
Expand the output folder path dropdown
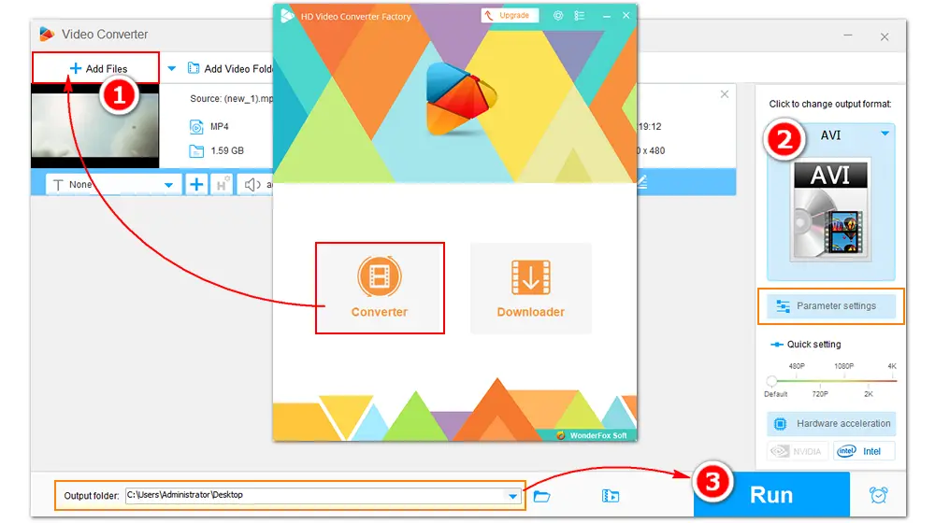point(512,496)
